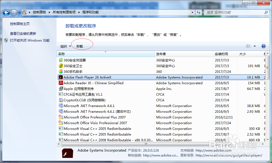Select the 360安全浏览器 icon row
The width and height of the screenshot is (272, 163).
[x=61, y=60]
